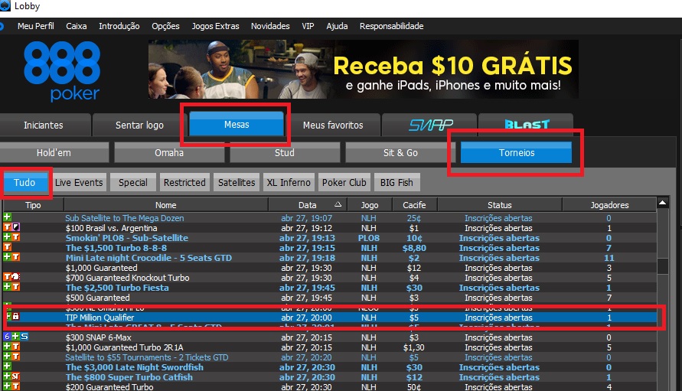The width and height of the screenshot is (682, 391).
Task: Select The $2,500 Turbo Fiesta tournament
Action: pyautogui.click(x=330, y=288)
